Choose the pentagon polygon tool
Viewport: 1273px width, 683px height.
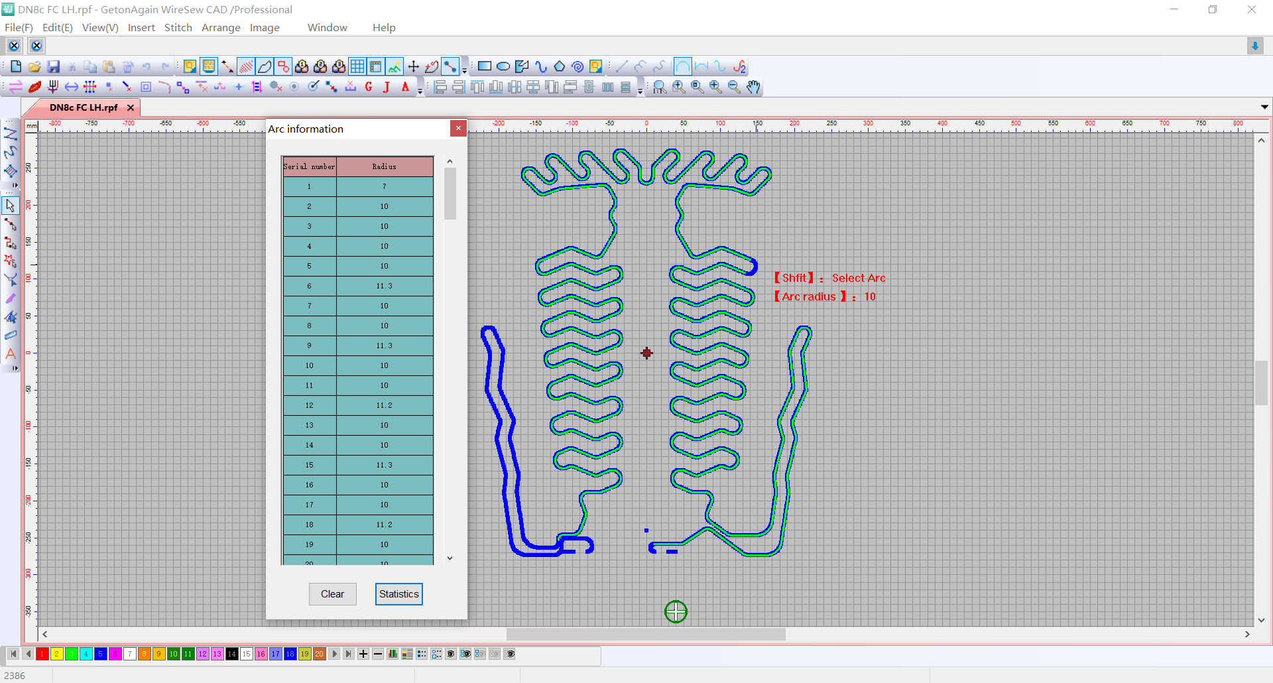[559, 67]
